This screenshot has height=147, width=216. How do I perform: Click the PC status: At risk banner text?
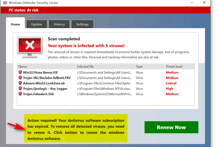point(24,10)
